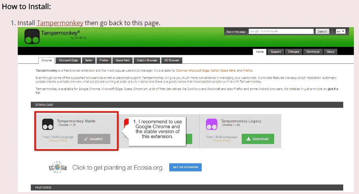Click the GET THE EXTENSION button
359x194 pixels.
pyautogui.click(x=185, y=167)
